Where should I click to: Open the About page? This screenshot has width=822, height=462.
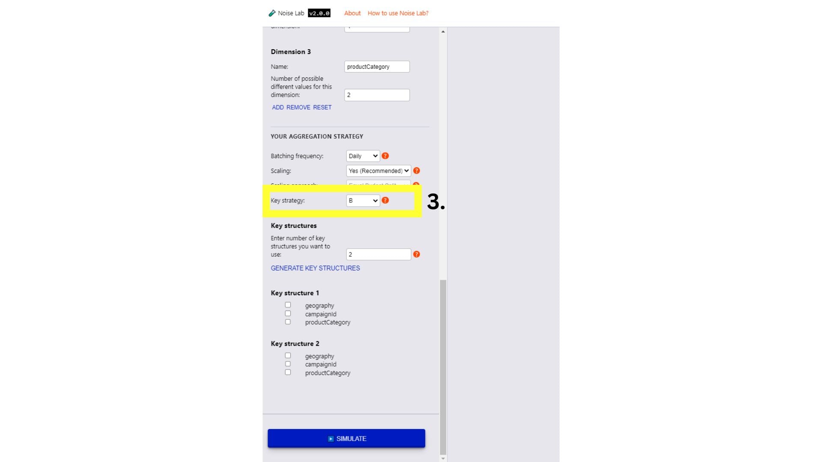(x=351, y=12)
